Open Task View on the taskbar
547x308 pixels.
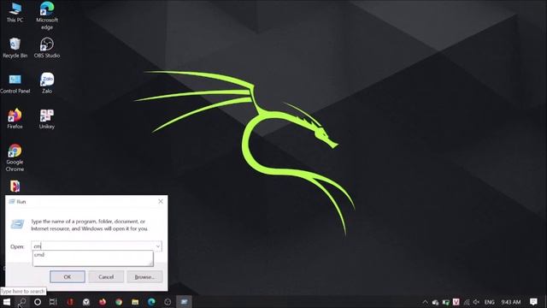tap(53, 302)
